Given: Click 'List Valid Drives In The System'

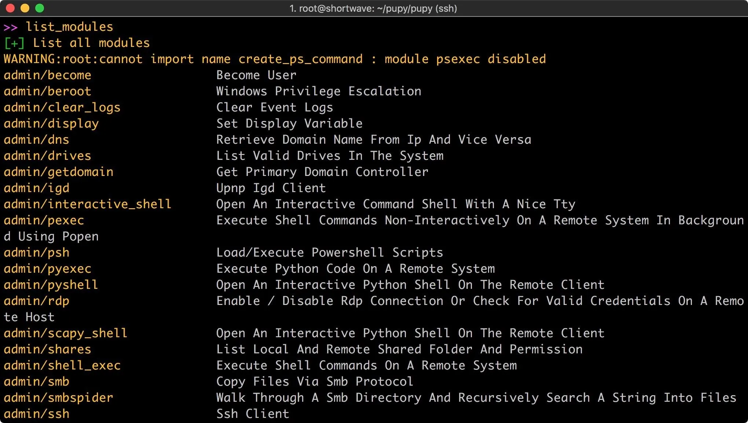Looking at the screenshot, I should coord(330,156).
